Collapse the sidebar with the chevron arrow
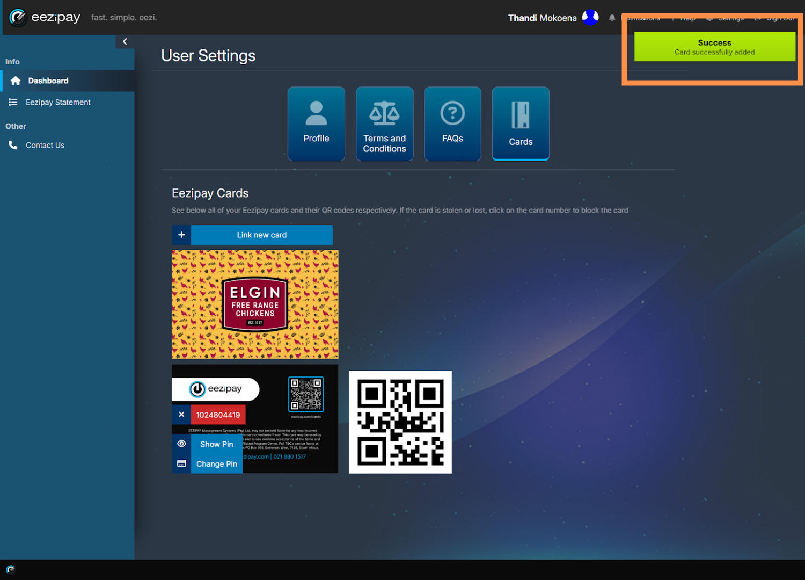Screen dimensions: 805x580 (125, 41)
